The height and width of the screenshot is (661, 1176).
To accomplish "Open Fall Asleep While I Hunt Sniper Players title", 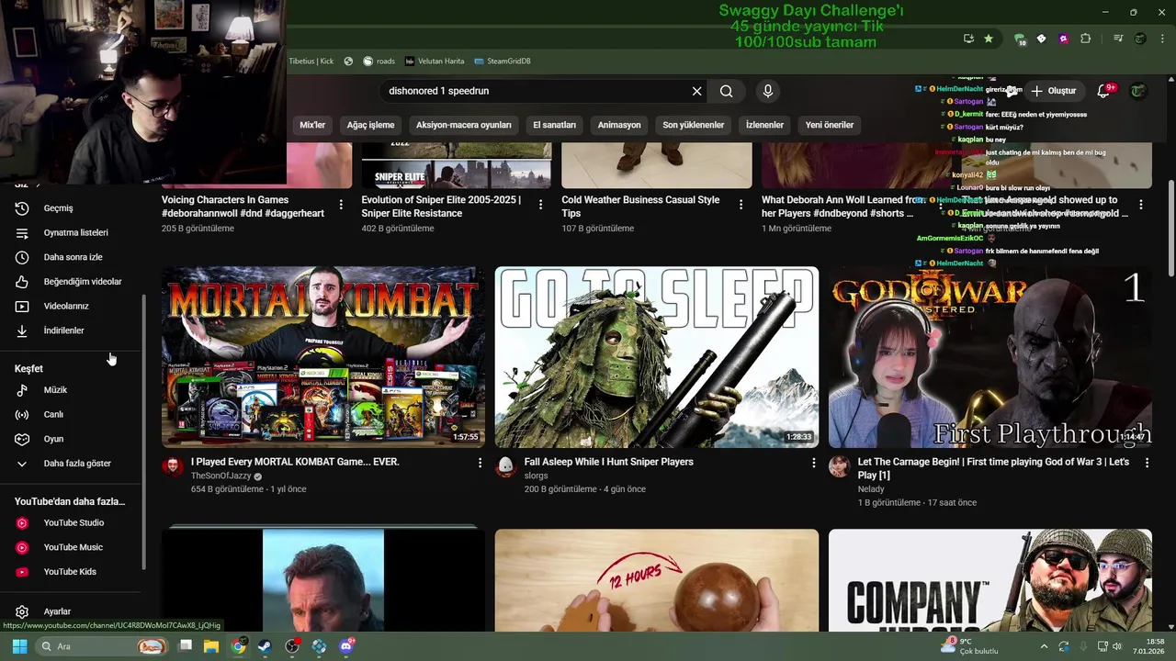I will click(608, 462).
